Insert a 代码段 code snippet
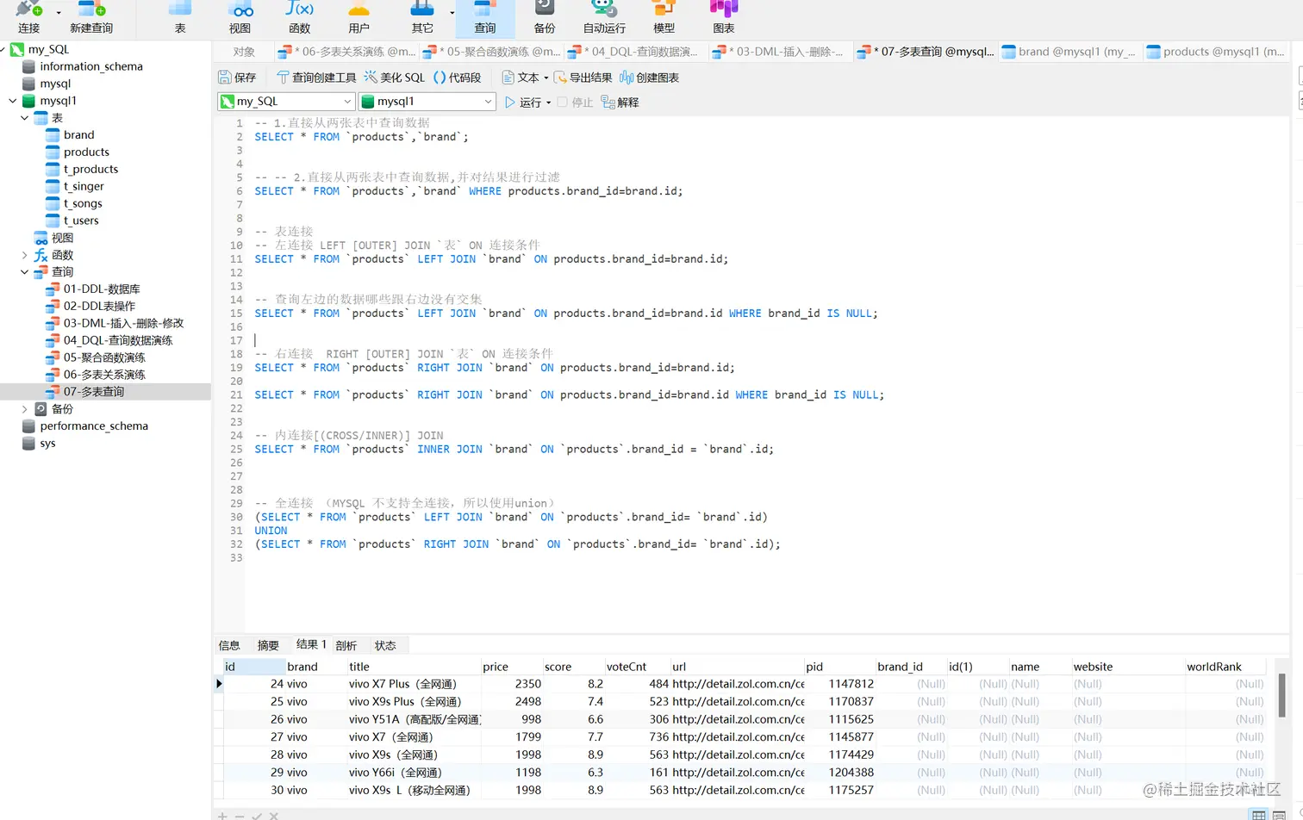This screenshot has width=1303, height=820. click(457, 78)
